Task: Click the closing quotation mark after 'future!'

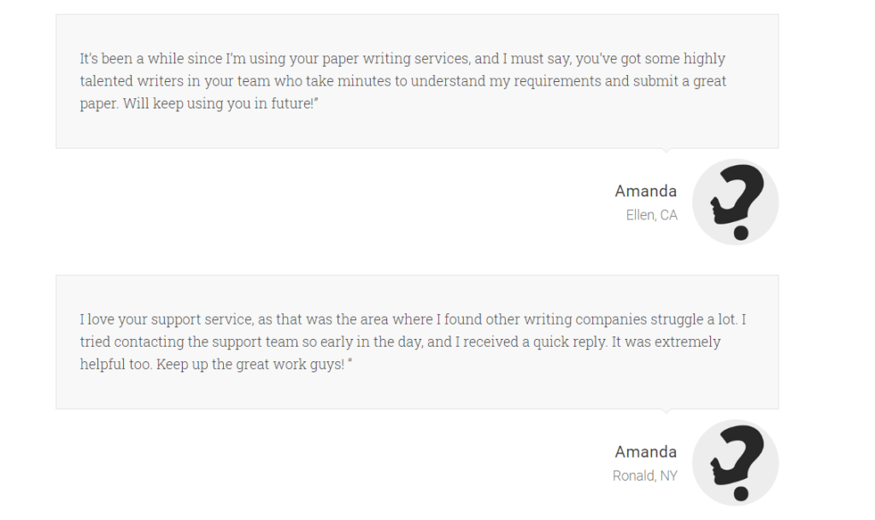Action: pyautogui.click(x=316, y=100)
